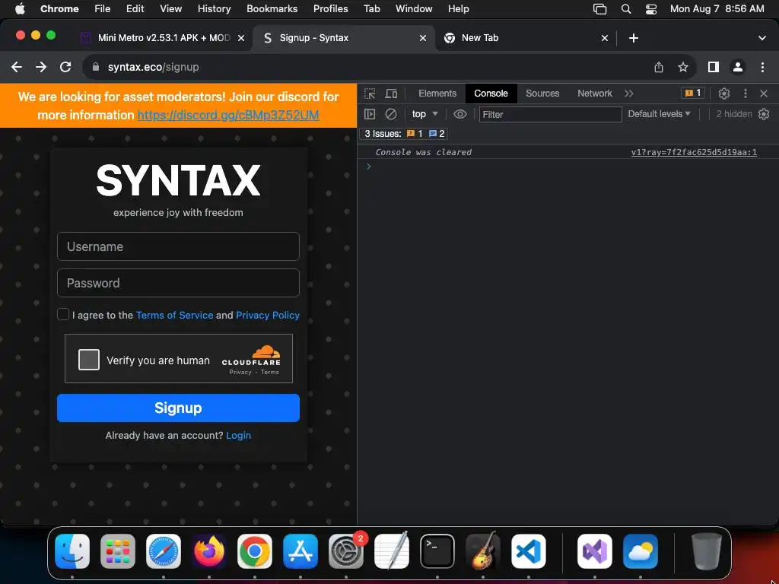Click the browser forward arrow
The image size is (779, 584).
click(x=41, y=67)
